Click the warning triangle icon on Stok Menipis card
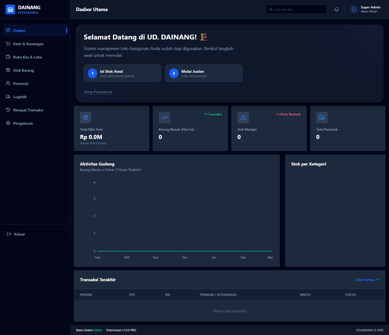The height and width of the screenshot is (335, 389). point(243,118)
